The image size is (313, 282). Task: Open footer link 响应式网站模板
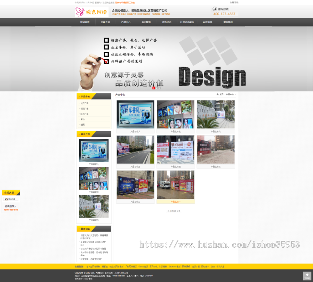tap(117, 267)
